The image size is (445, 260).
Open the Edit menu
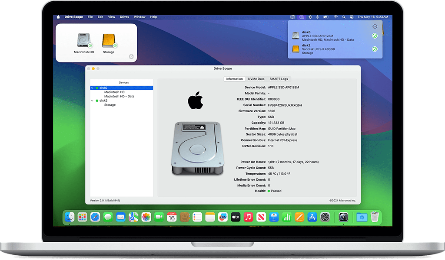click(x=100, y=17)
